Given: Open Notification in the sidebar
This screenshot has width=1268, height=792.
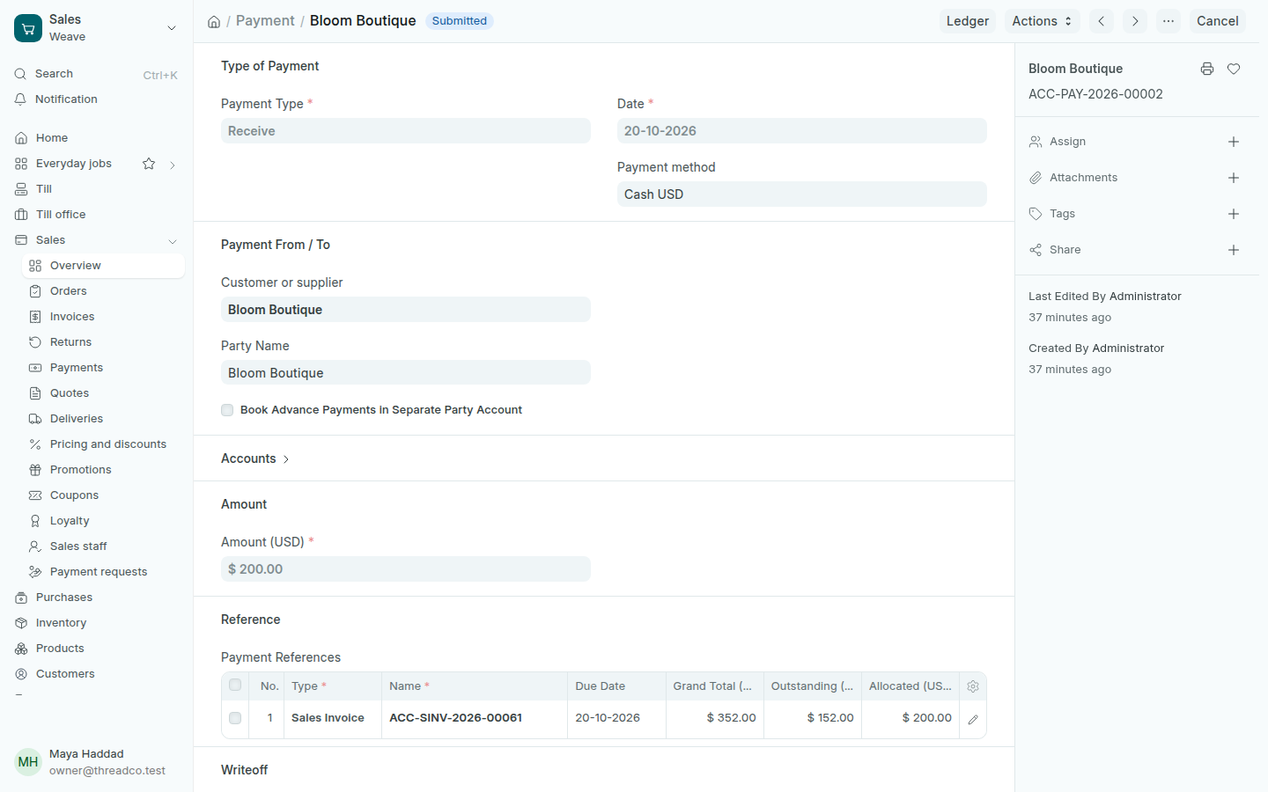Looking at the screenshot, I should tap(97, 99).
